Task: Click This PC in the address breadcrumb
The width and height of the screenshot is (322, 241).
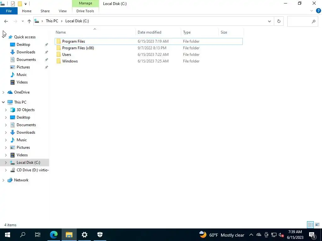Action: point(52,21)
